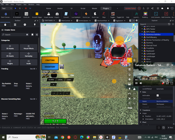The height and width of the screenshot is (140, 175).
Task: Click the command bar input field
Action: [78, 127]
